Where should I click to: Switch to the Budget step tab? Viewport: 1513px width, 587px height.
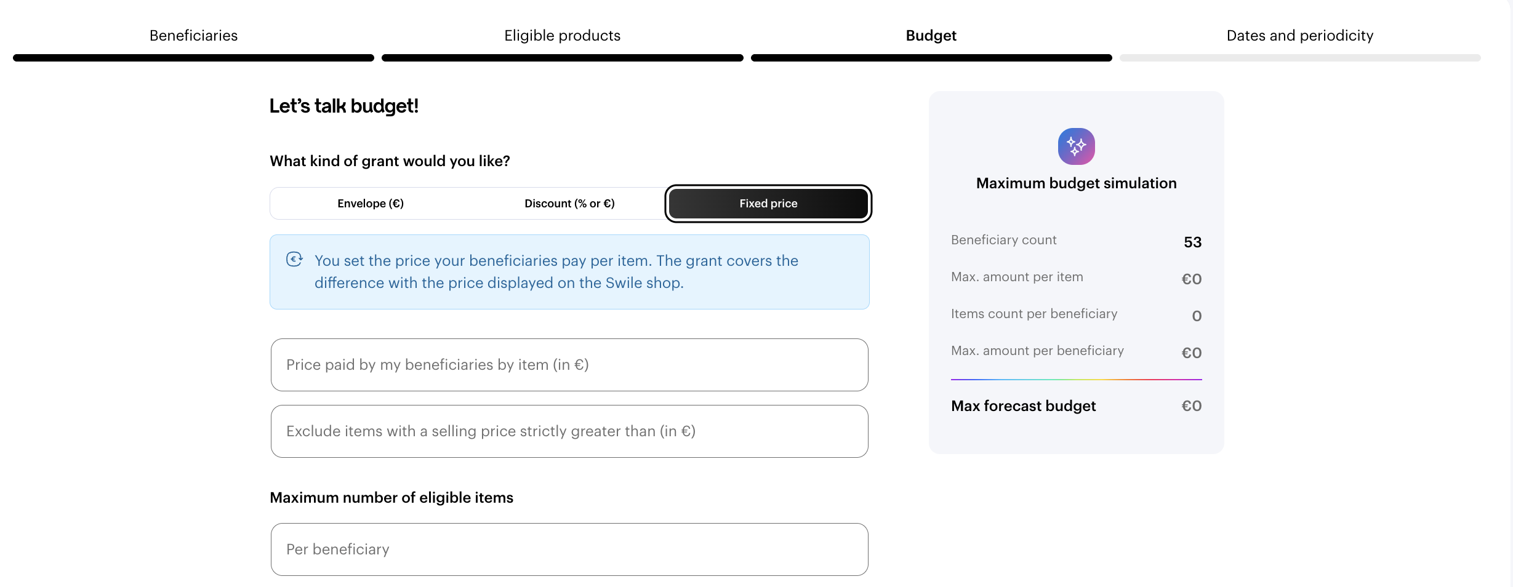tap(931, 36)
